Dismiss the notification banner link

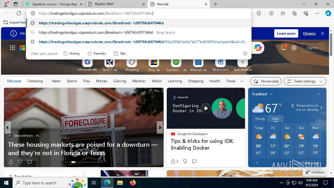309,33
